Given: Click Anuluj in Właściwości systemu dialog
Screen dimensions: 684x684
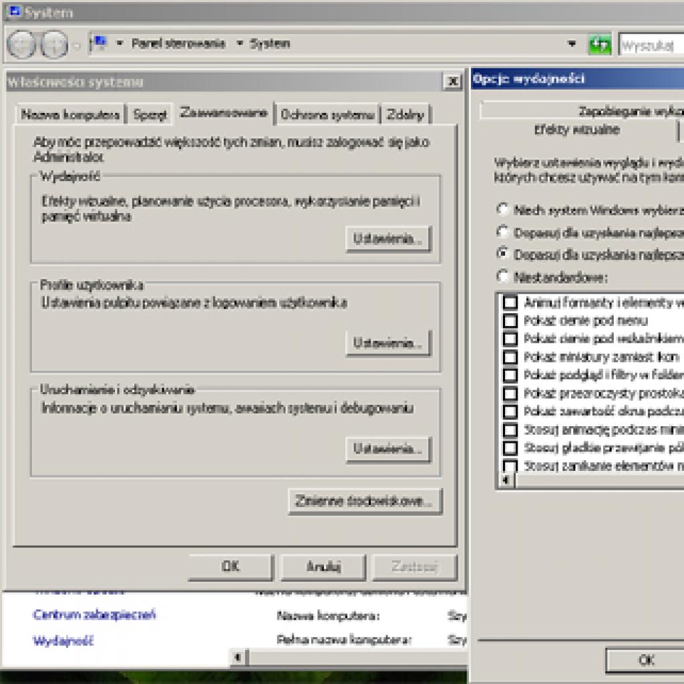Looking at the screenshot, I should pos(323,566).
